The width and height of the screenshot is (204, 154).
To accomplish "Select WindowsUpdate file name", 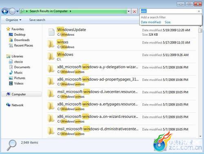I will [71, 30].
